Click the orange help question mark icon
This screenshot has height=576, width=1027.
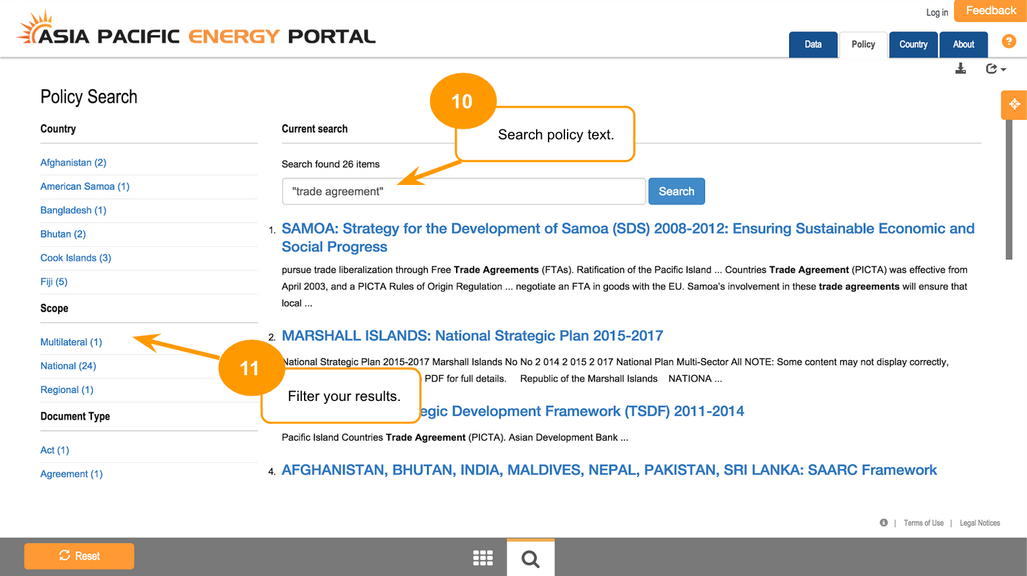(x=1008, y=42)
